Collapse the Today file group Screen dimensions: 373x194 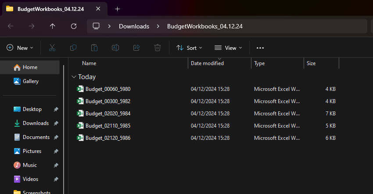73,77
